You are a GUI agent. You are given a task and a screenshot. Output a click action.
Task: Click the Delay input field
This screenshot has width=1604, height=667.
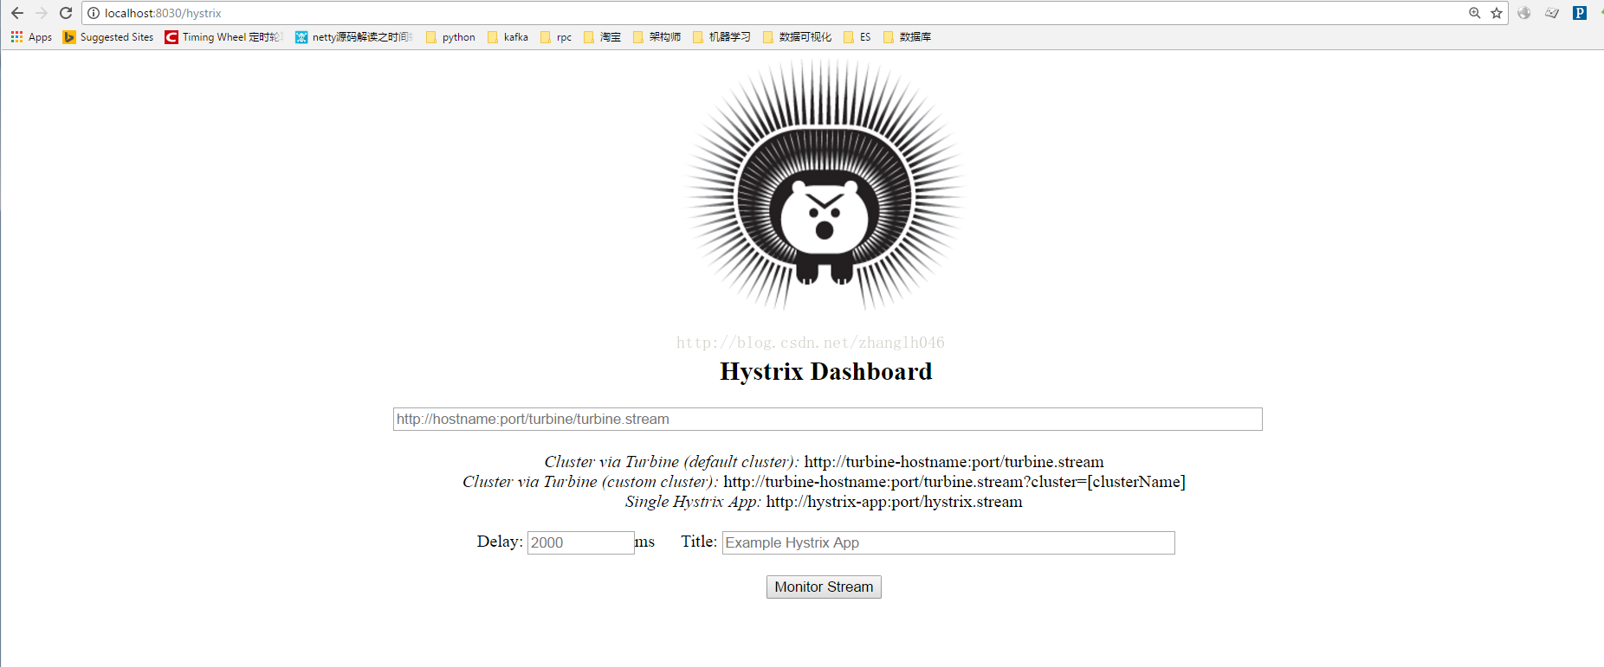click(x=580, y=542)
